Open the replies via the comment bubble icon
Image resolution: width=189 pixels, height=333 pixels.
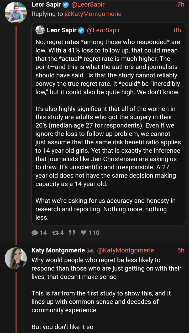coord(35,233)
